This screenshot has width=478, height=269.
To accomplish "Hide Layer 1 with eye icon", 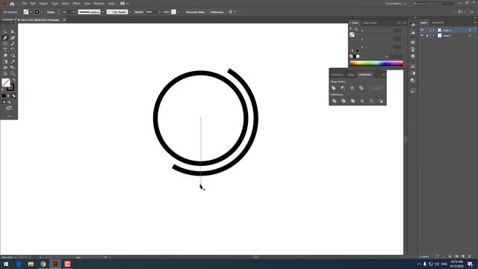I will pos(422,35).
